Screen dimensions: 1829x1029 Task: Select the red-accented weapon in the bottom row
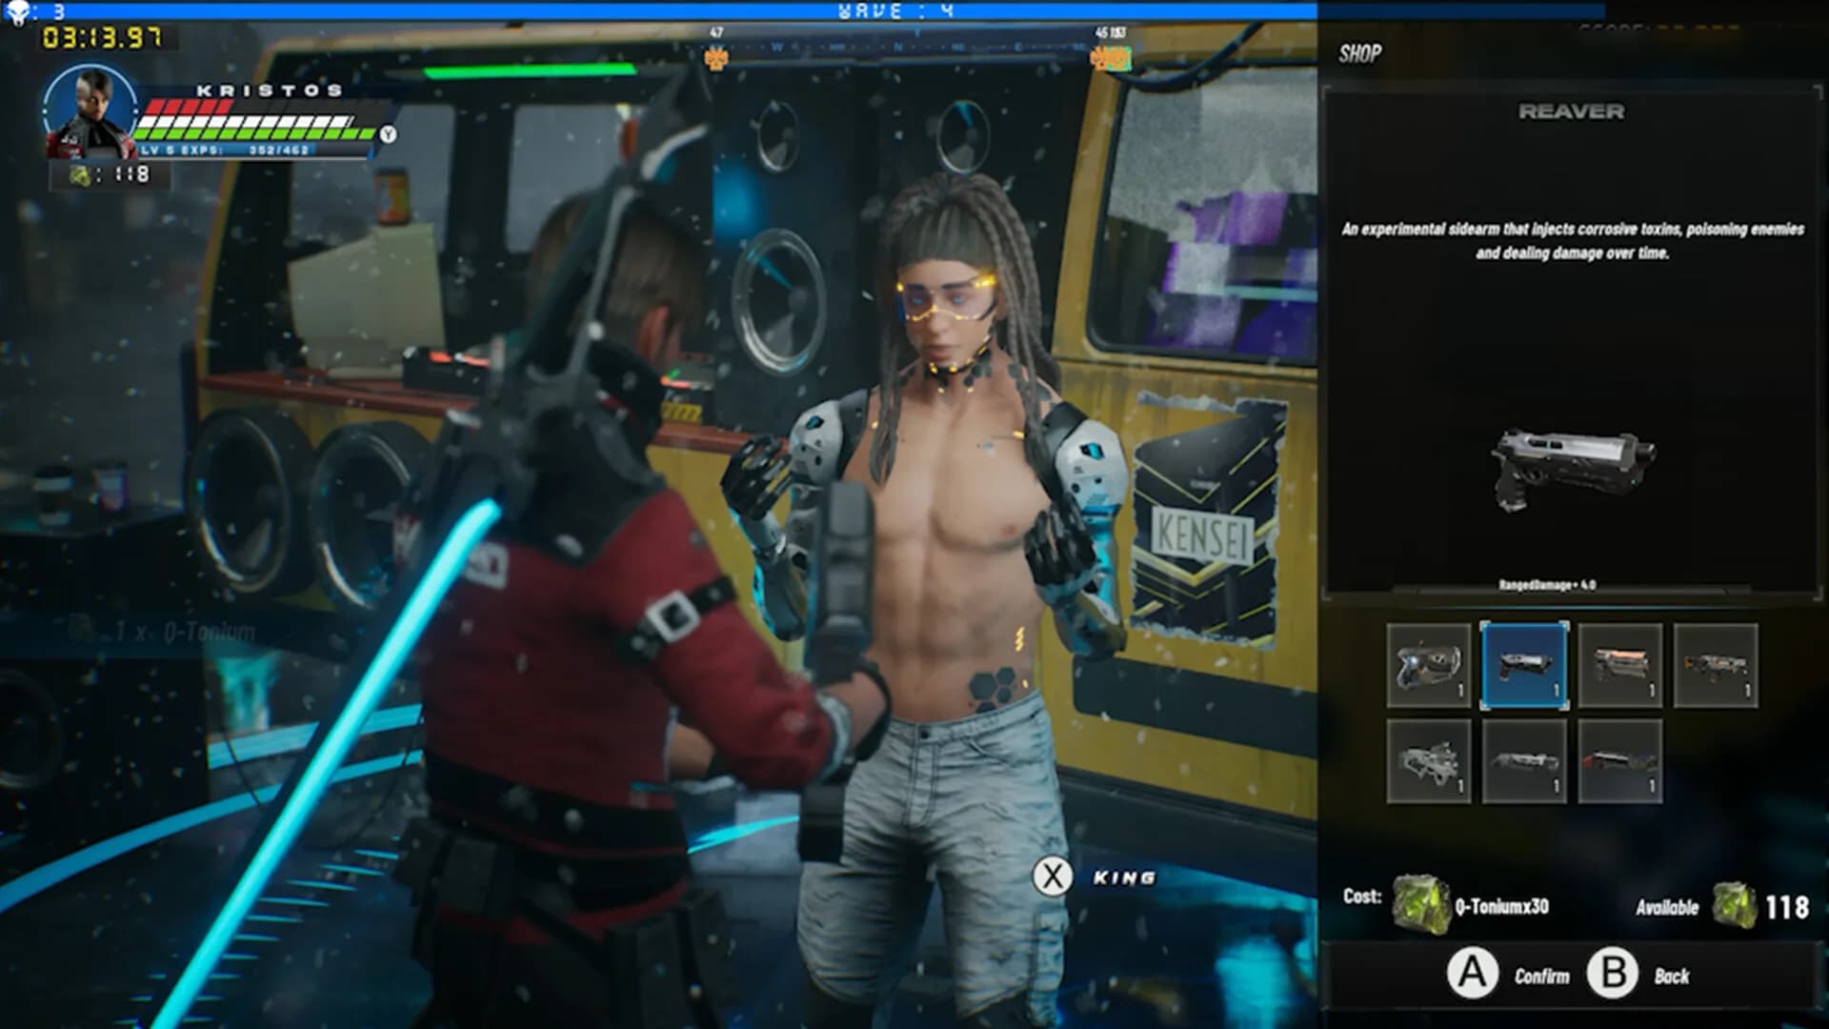point(1620,761)
